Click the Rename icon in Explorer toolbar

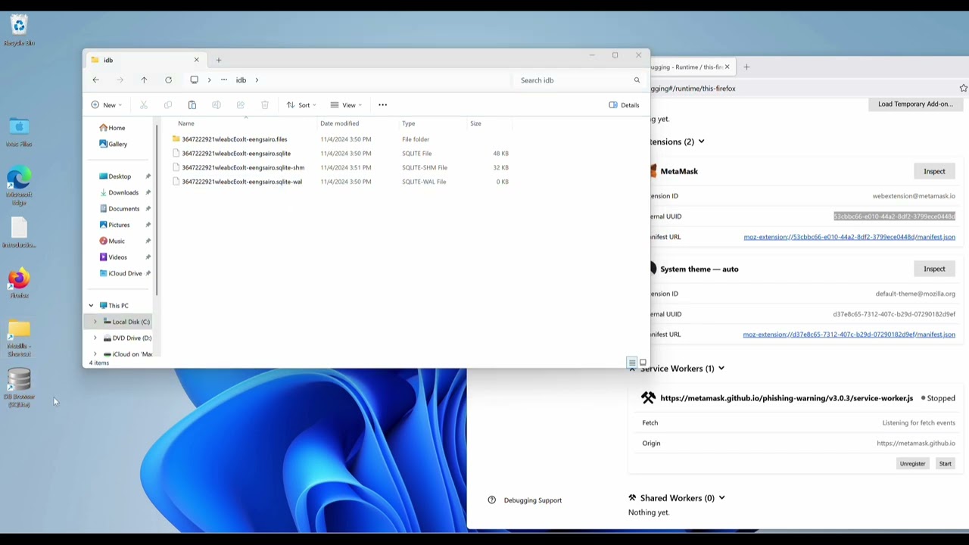tap(217, 105)
